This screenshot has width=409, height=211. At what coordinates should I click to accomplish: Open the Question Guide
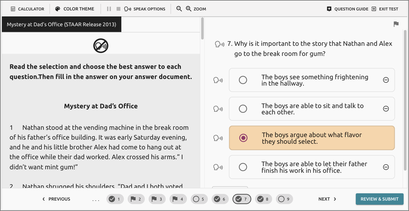(348, 9)
